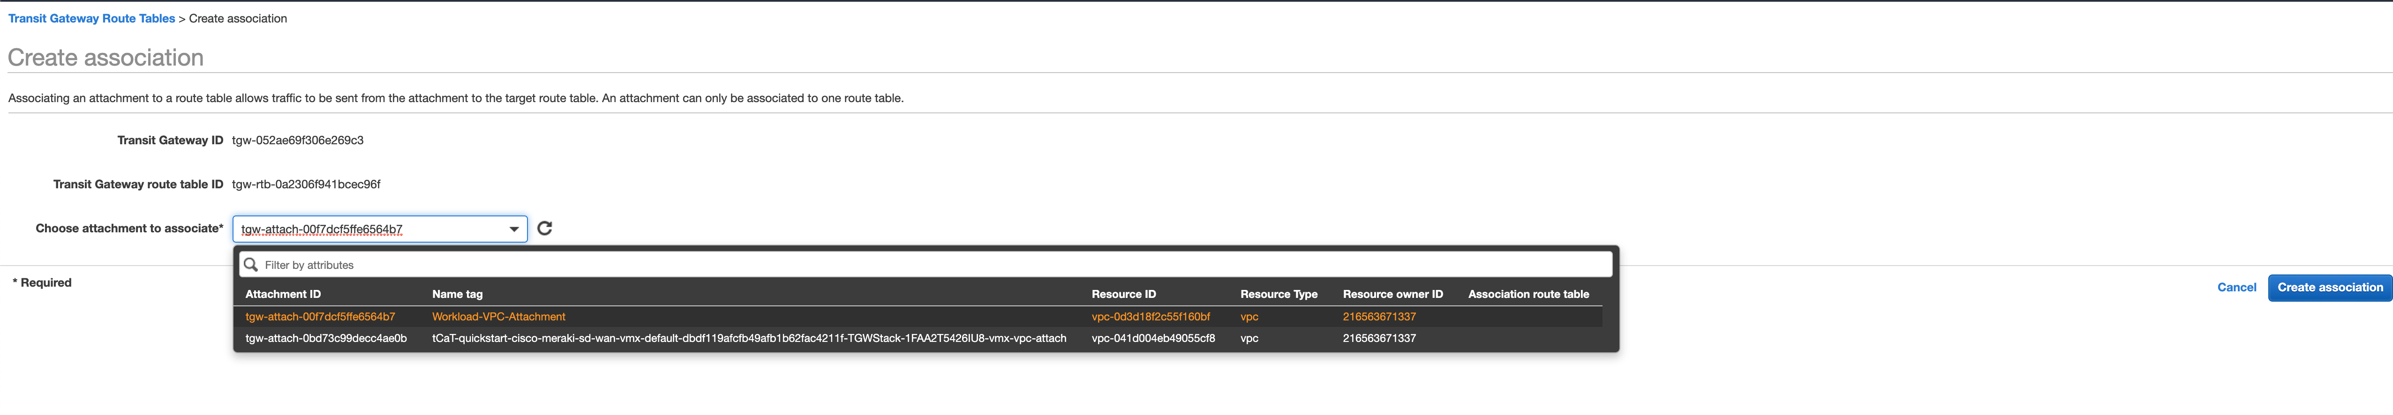This screenshot has height=415, width=2393.
Task: Click the Resource Type column header
Action: [x=1278, y=294]
